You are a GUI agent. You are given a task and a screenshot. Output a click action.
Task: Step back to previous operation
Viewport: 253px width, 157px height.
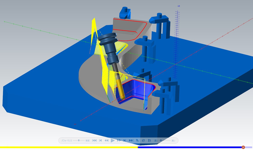[x=100, y=140]
